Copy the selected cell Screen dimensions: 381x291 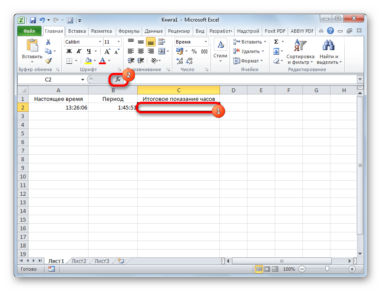pyautogui.click(x=48, y=51)
